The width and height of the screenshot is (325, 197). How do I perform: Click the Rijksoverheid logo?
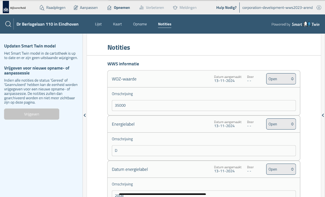(x=14, y=8)
